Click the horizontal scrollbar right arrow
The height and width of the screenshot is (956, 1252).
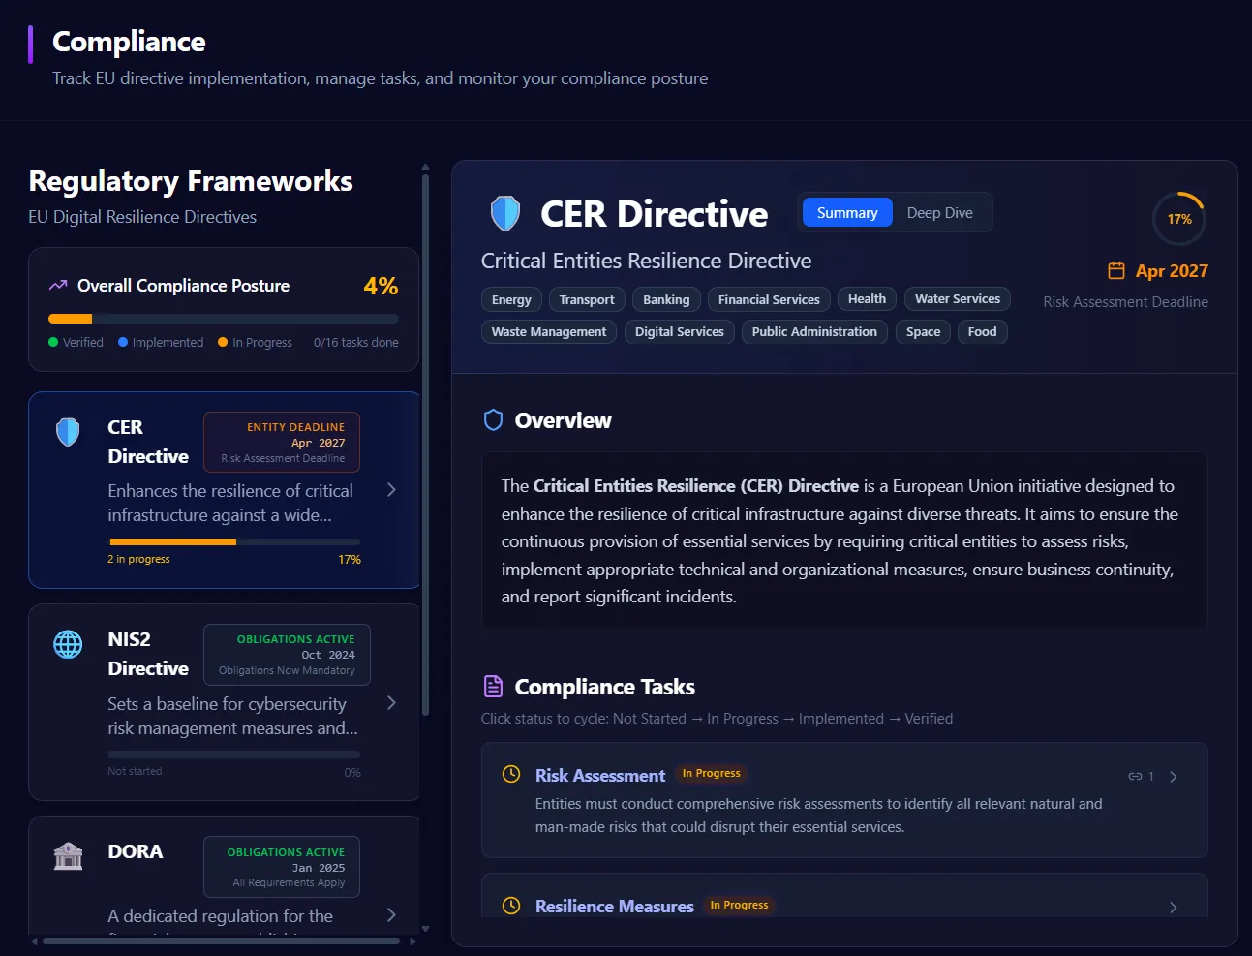click(x=413, y=941)
